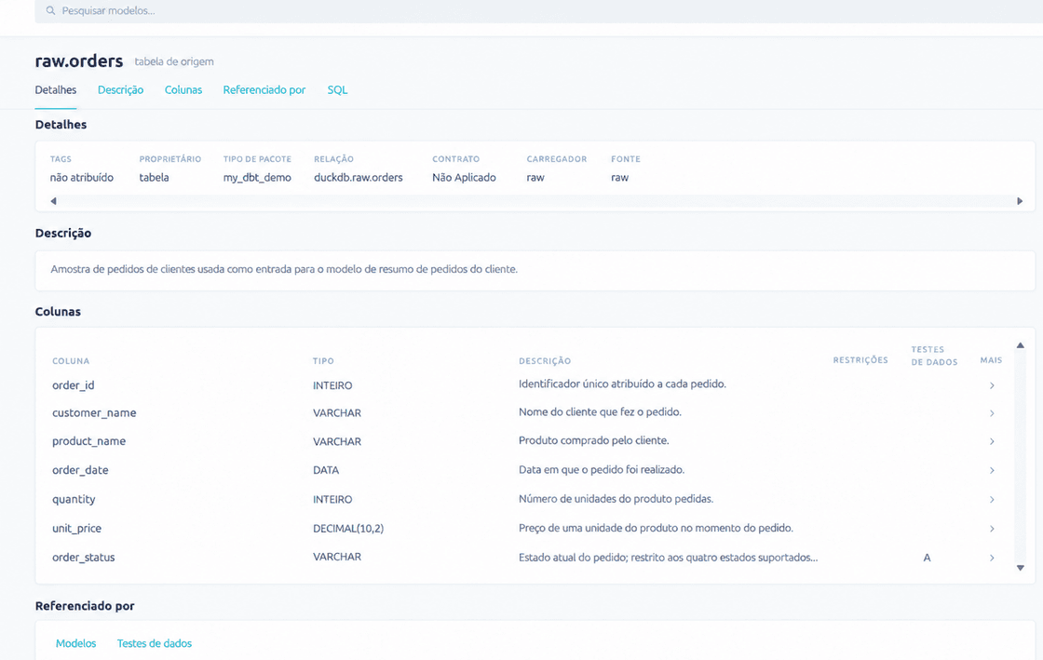Click the RESTRIÇÕES column header
This screenshot has width=1043, height=660.
860,360
